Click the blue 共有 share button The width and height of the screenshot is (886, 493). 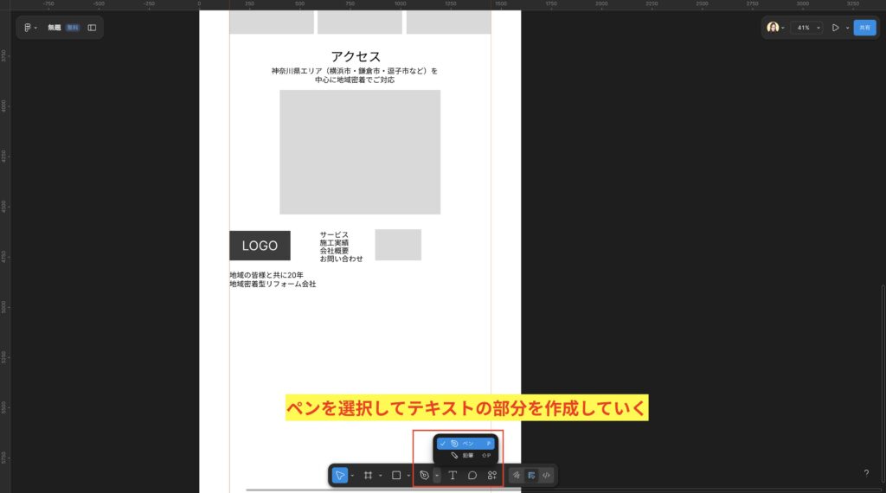tap(864, 28)
